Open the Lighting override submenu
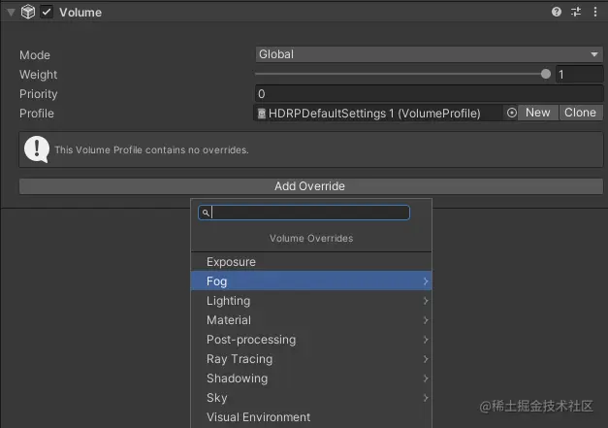 tap(311, 301)
